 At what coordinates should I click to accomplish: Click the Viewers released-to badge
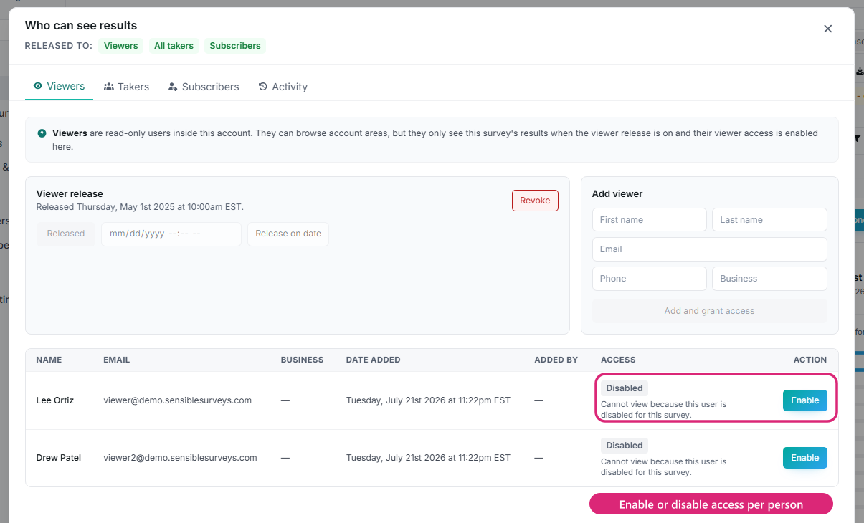tap(120, 46)
